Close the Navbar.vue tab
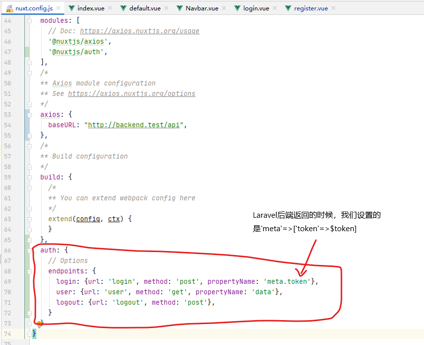Image resolution: width=424 pixels, height=345 pixels. [x=224, y=8]
